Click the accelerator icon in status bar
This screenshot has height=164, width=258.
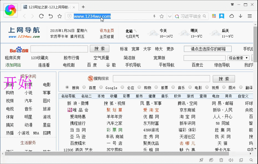pyautogui.click(x=211, y=160)
